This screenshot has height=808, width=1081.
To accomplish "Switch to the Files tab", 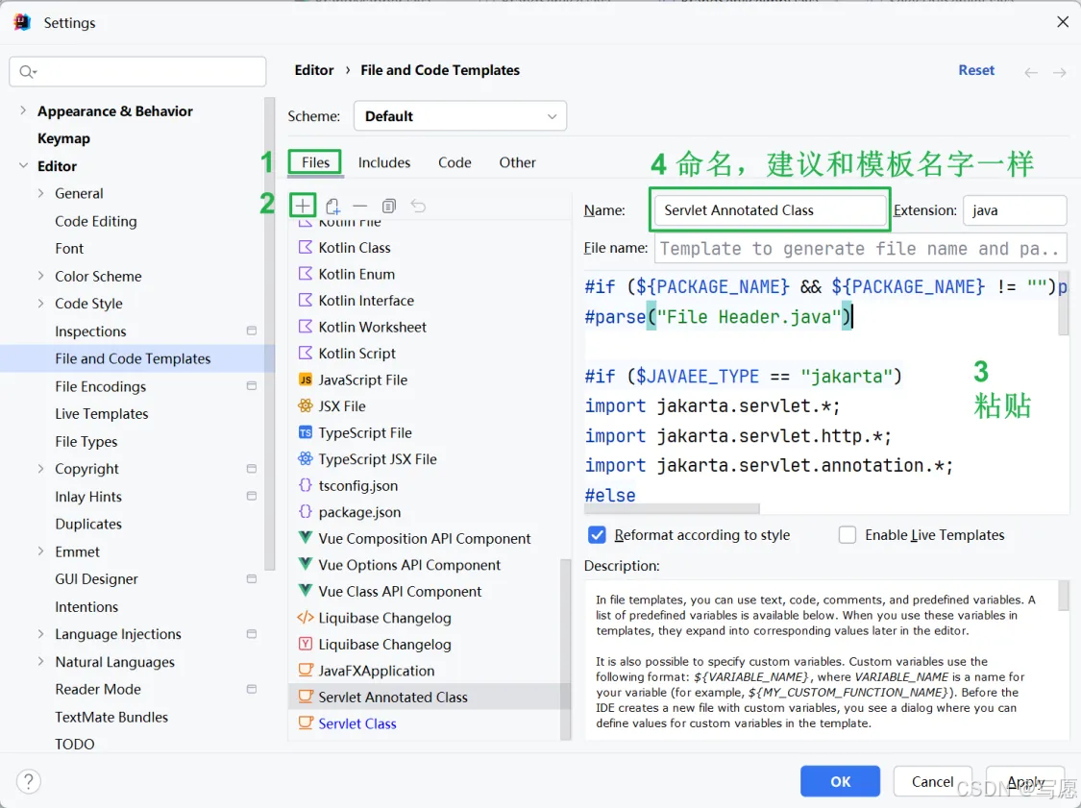I will [315, 162].
